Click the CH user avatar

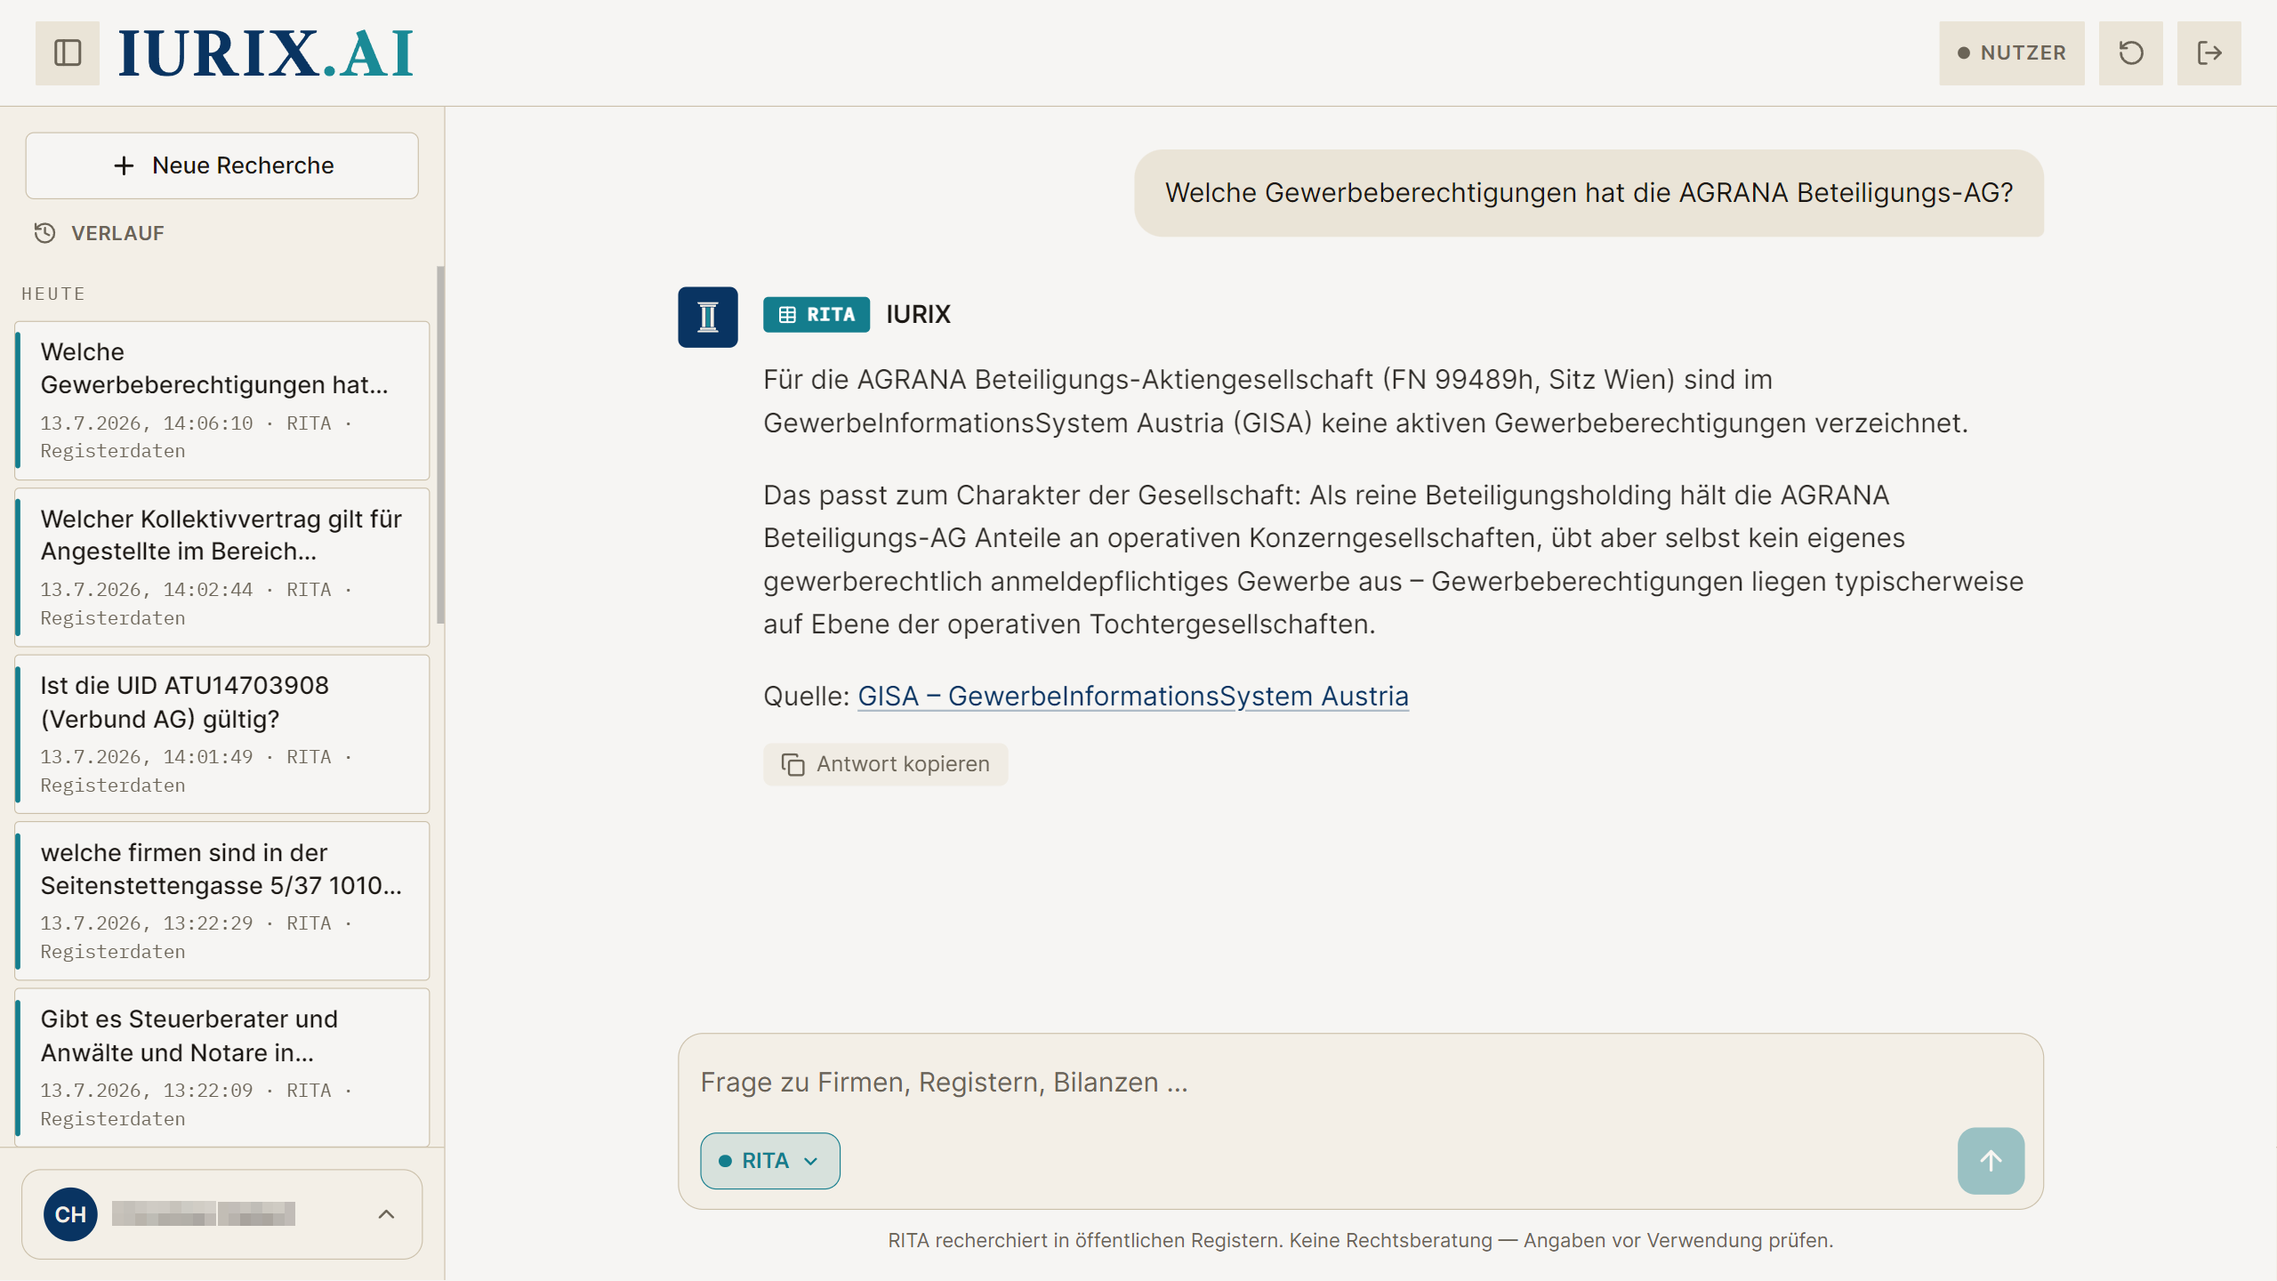click(70, 1214)
